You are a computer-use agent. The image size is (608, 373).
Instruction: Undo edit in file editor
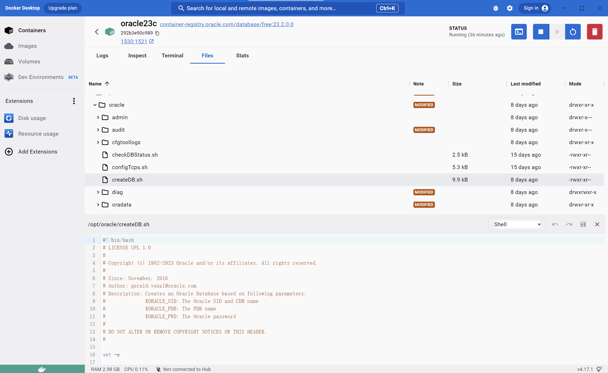[555, 224]
